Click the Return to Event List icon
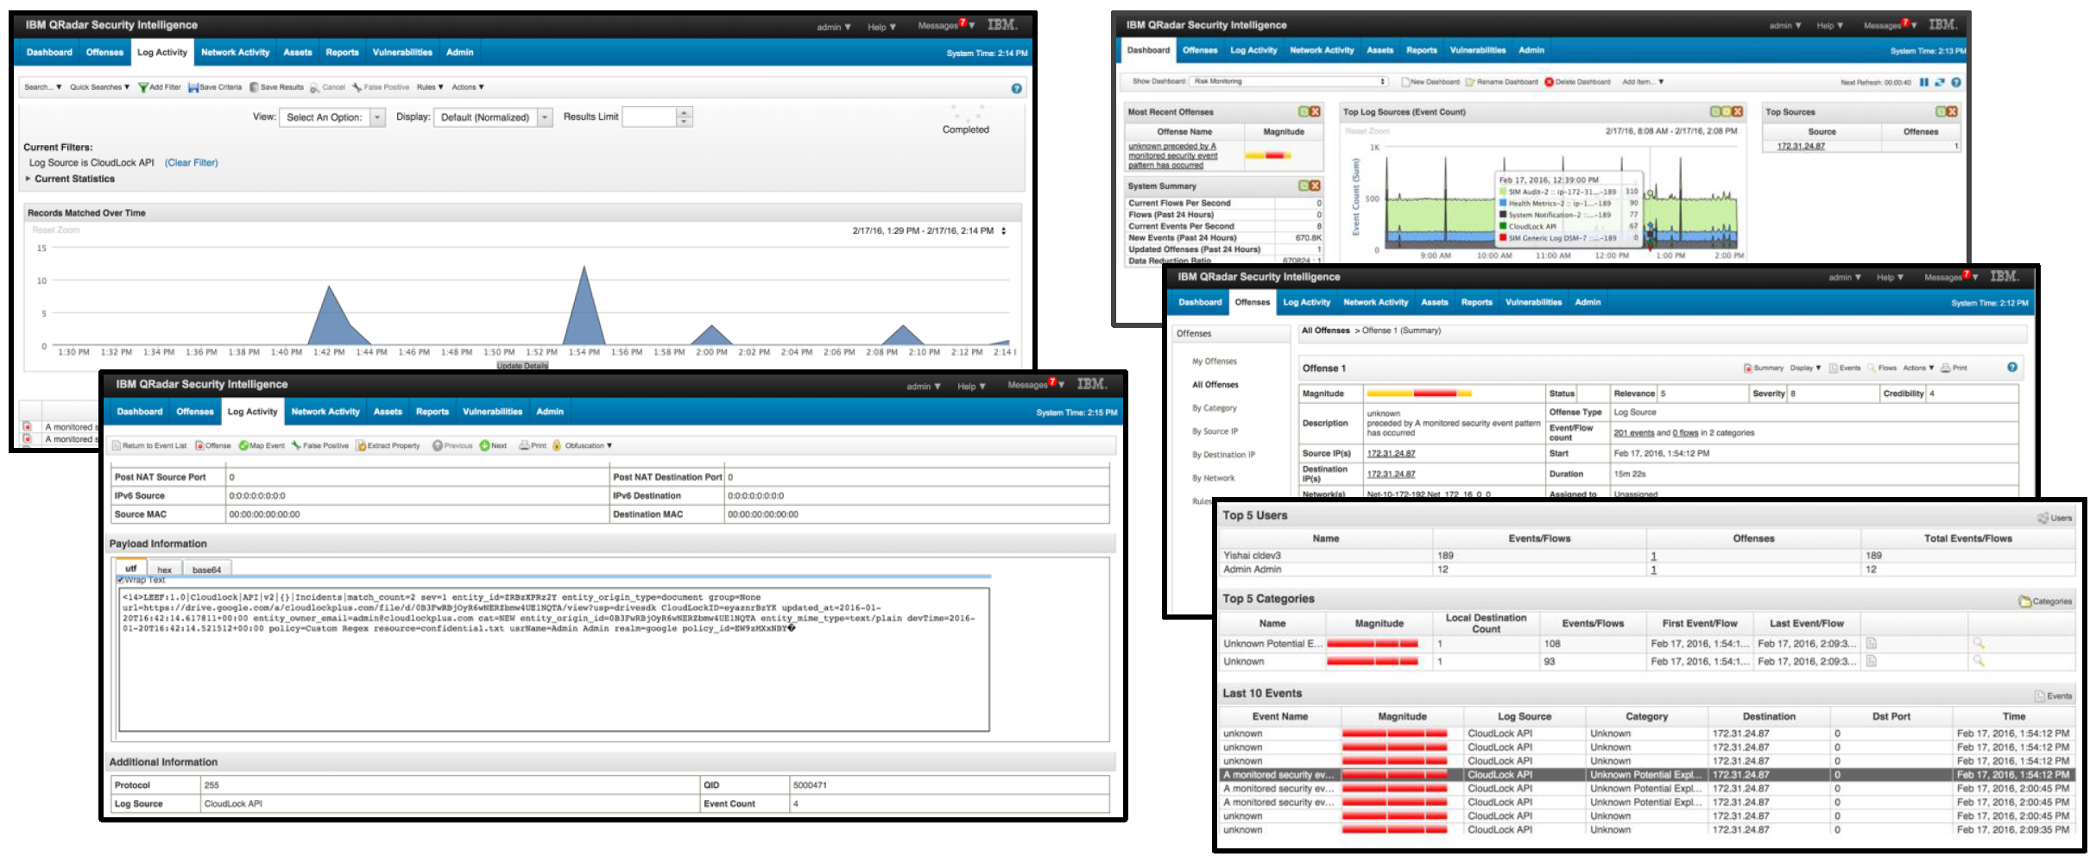The image size is (2096, 863). 117,446
